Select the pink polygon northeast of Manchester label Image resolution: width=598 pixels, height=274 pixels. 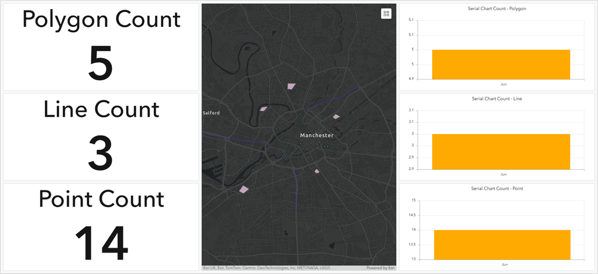pos(336,116)
